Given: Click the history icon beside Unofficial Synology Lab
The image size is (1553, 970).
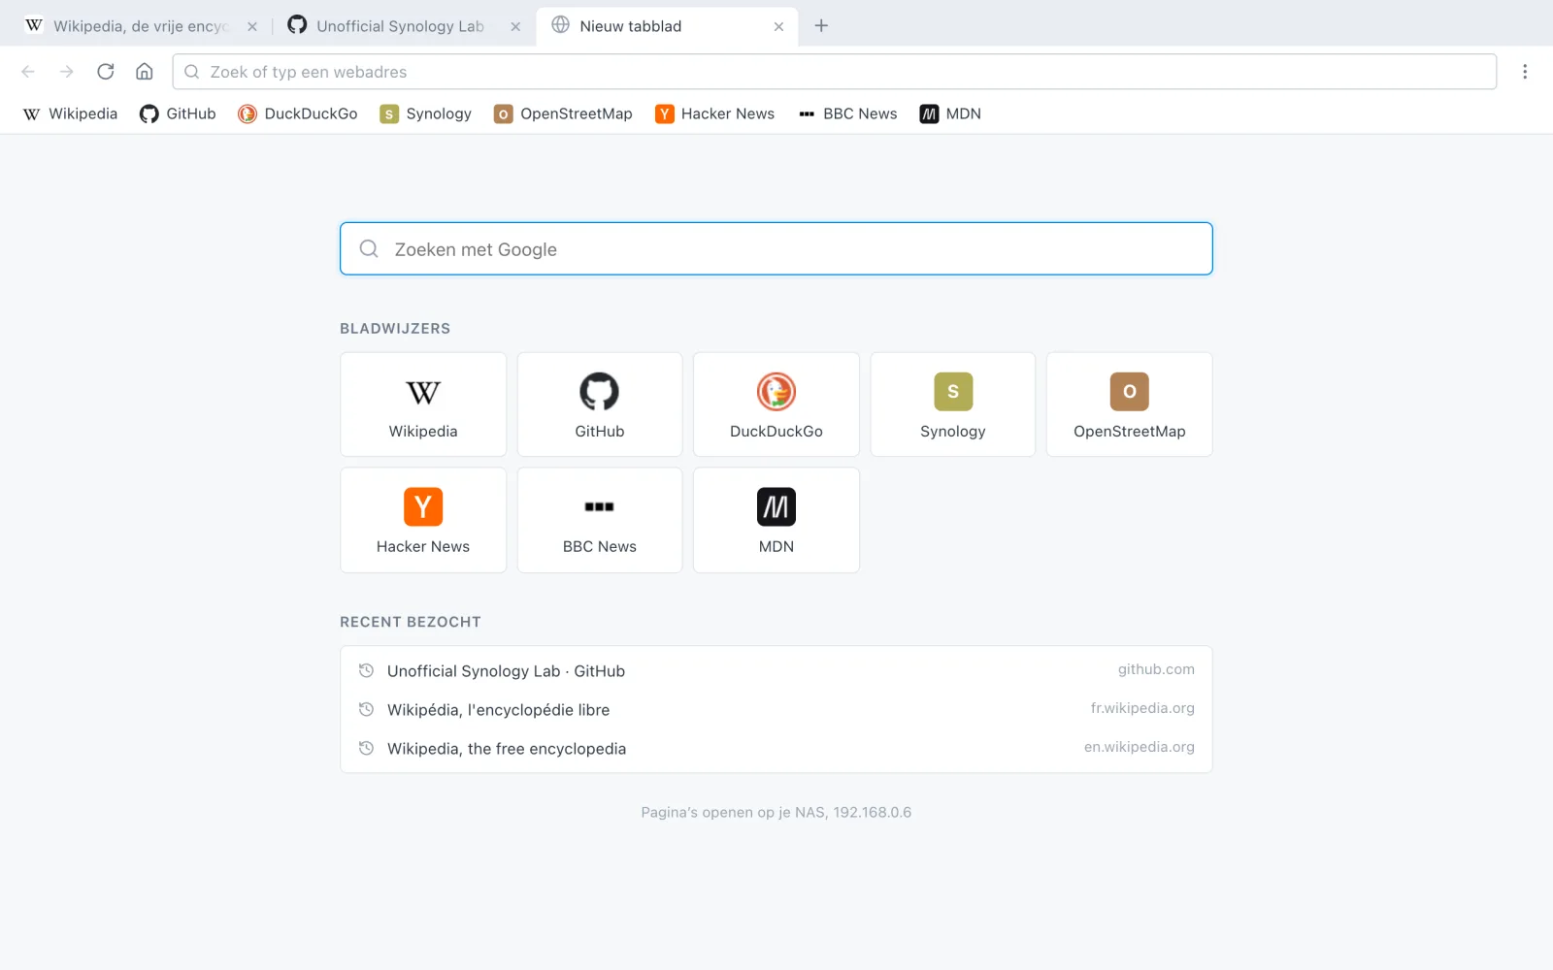Looking at the screenshot, I should tap(366, 670).
